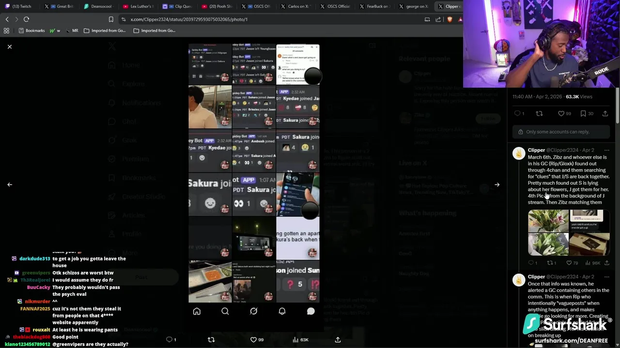This screenshot has height=348, width=620.
Task: Click the share page icon in toolbar
Action: tap(438, 19)
